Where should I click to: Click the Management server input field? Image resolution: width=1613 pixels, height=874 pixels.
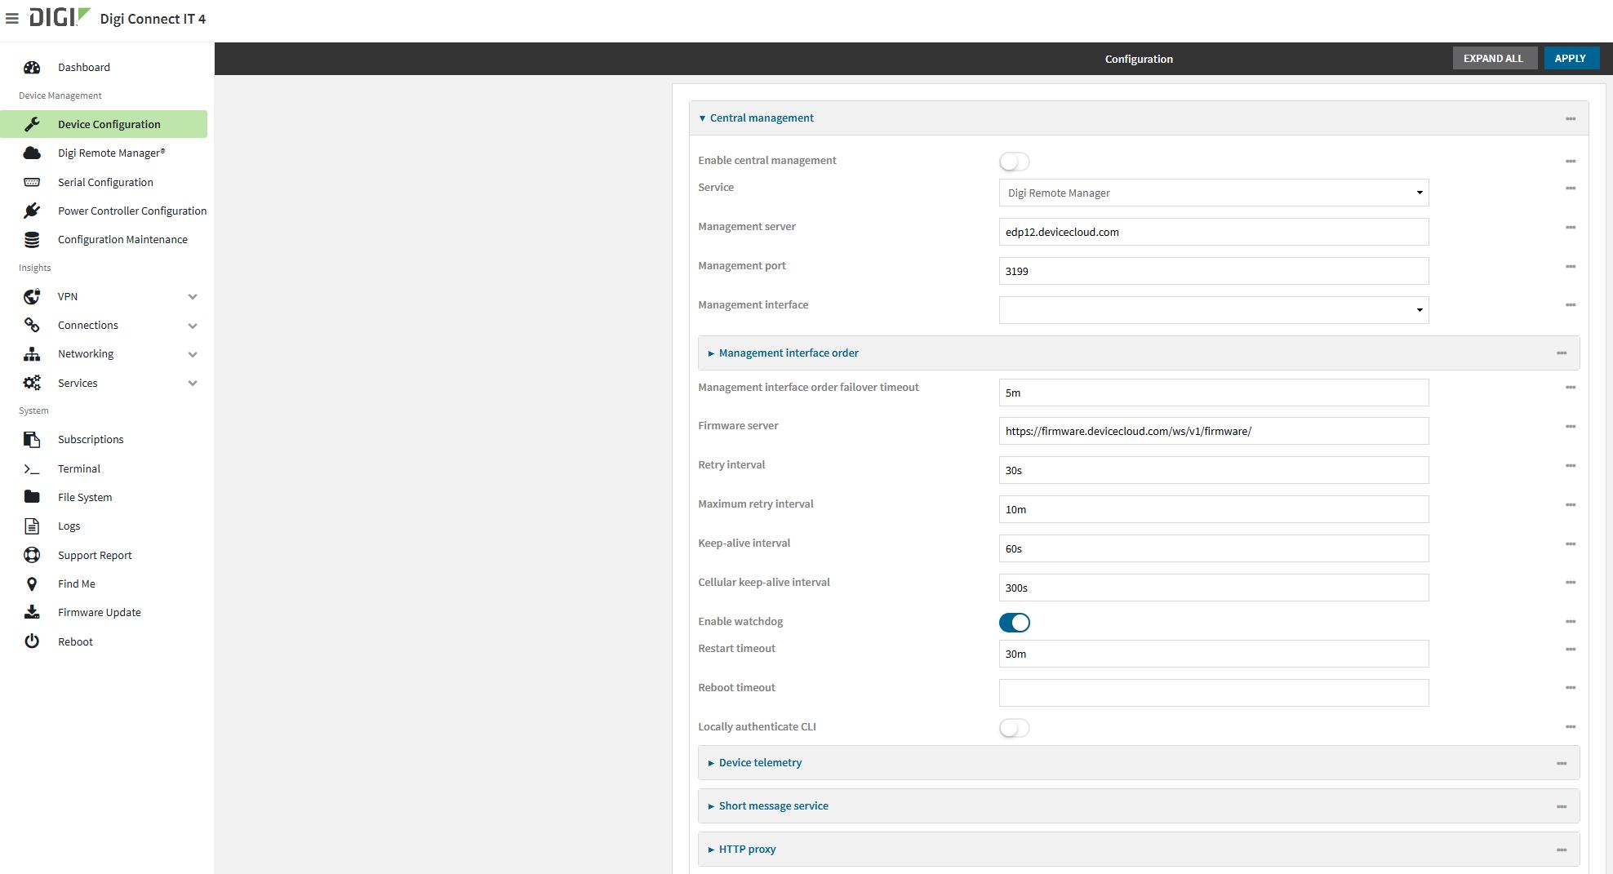1214,232
